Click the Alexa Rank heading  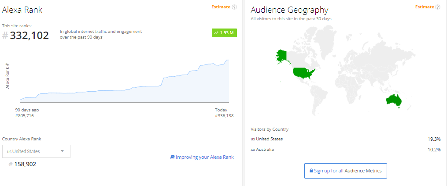pos(22,10)
